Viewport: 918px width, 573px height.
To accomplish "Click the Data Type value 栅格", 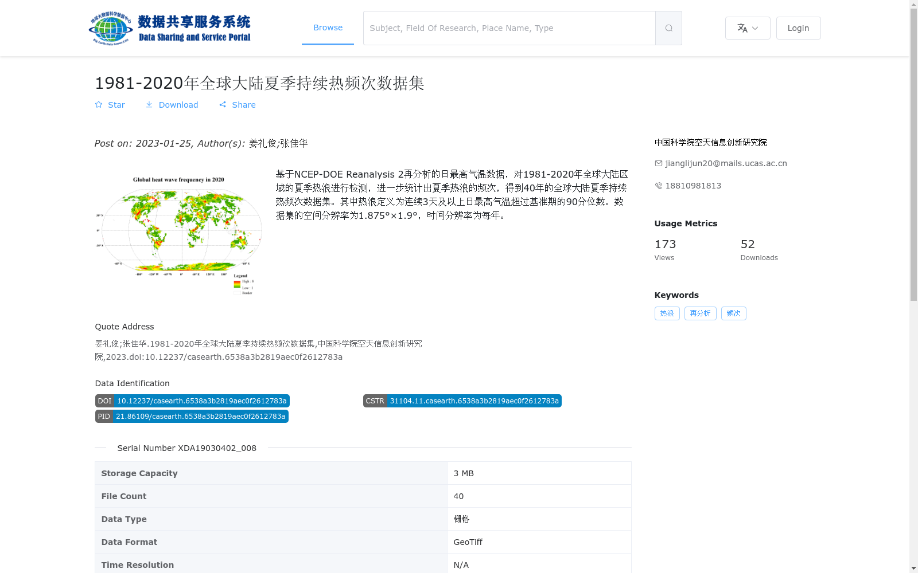I will (x=461, y=519).
